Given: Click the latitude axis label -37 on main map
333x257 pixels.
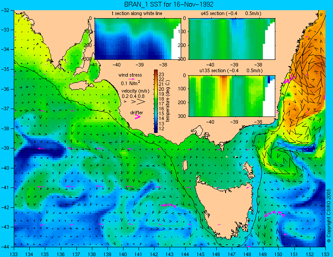Looking at the screenshot, I should coord(6,109).
